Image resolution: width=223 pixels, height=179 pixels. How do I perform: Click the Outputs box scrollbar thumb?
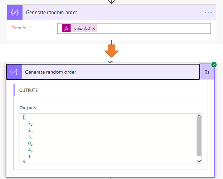point(199,137)
